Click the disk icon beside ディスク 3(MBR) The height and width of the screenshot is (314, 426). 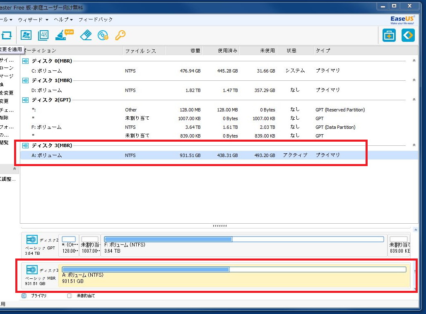click(25, 146)
